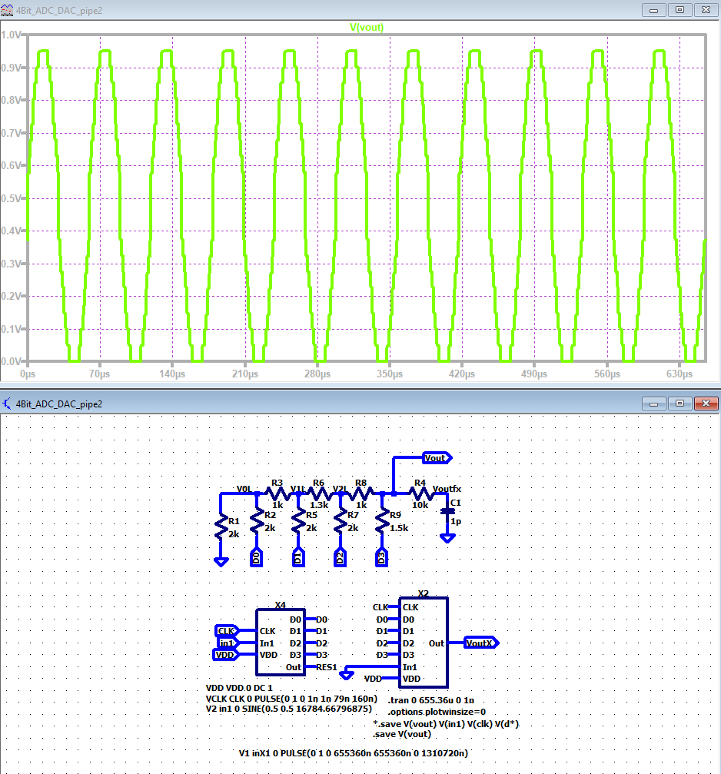Click the VCLK PULSE source directive
721x774 pixels.
pyautogui.click(x=291, y=698)
